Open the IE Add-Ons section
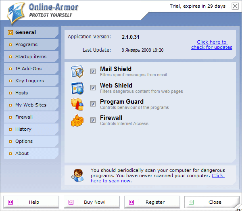The image size is (242, 211). pyautogui.click(x=31, y=69)
